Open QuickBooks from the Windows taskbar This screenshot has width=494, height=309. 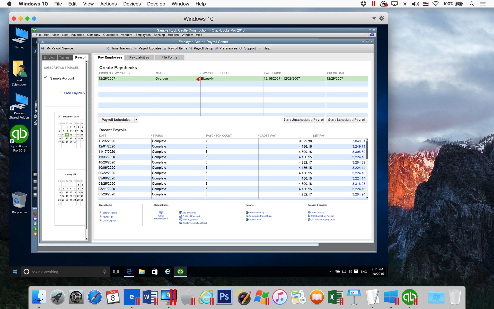(x=180, y=272)
